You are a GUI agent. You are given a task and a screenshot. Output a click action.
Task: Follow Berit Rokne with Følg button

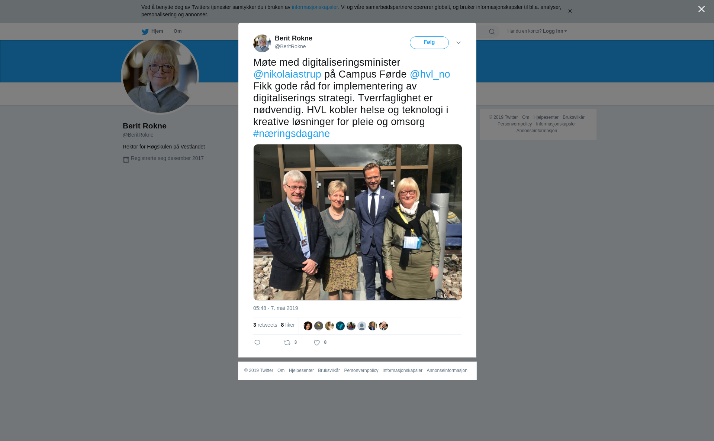tap(429, 43)
